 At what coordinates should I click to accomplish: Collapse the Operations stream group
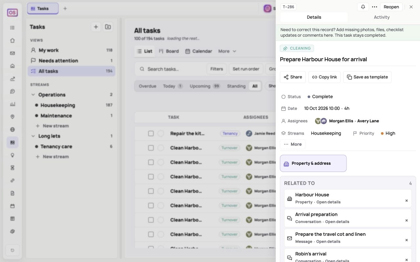[x=33, y=95]
